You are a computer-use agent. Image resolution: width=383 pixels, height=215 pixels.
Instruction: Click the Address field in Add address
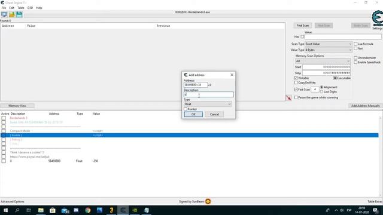point(196,85)
